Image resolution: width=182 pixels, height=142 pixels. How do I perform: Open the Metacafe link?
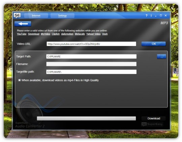click(80, 34)
